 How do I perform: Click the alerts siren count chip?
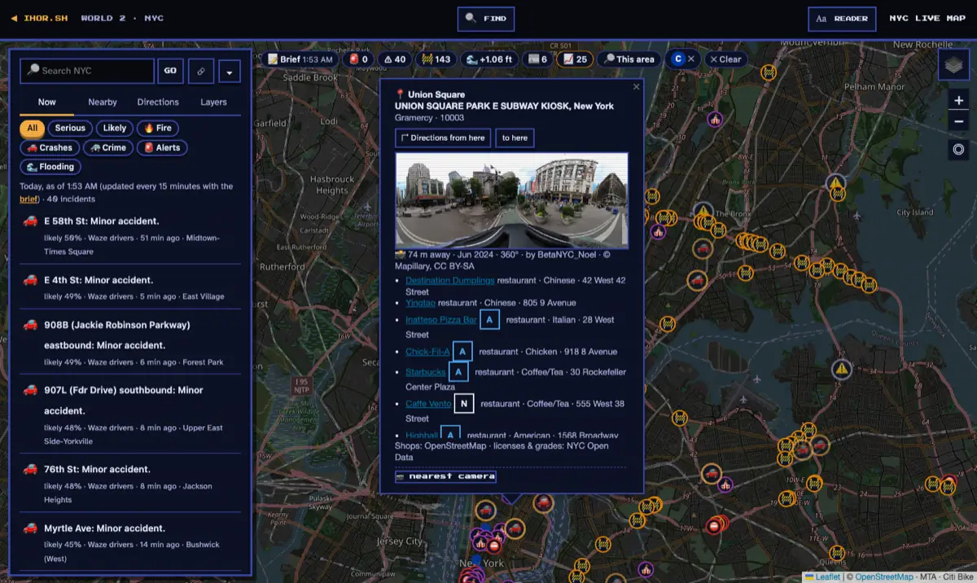pos(359,59)
